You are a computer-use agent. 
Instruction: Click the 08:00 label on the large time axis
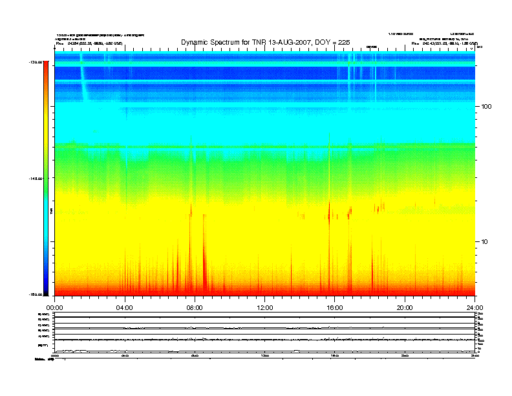pyautogui.click(x=195, y=308)
